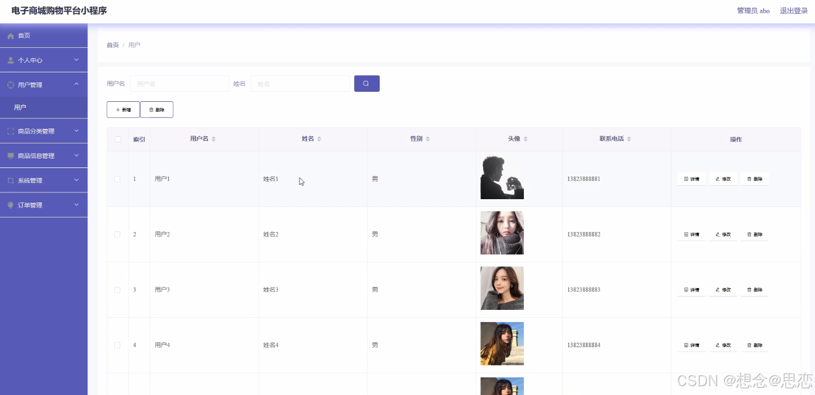815x395 pixels.
Task: Expand 系统管理 chevron
Action: pyautogui.click(x=76, y=180)
